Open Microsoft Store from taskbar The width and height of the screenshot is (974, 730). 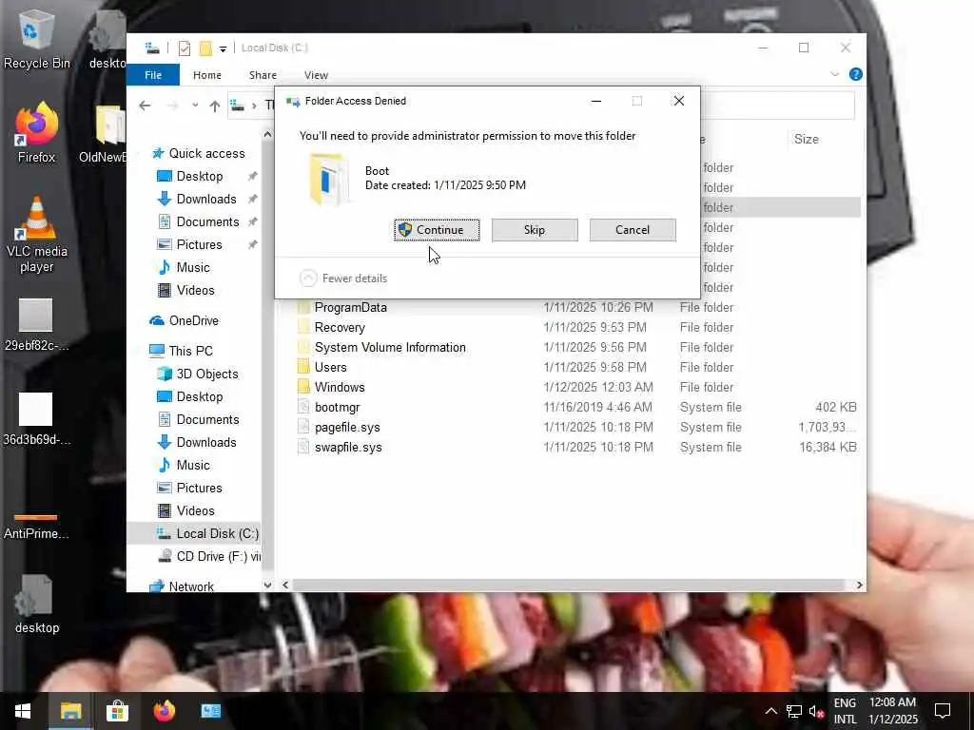pos(117,711)
